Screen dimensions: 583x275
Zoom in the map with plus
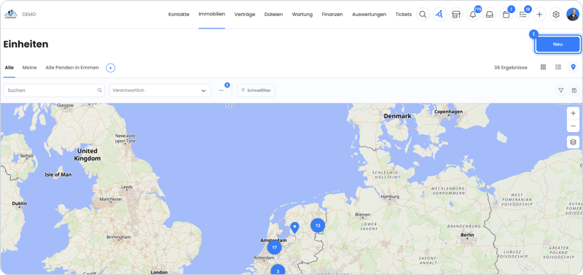[x=573, y=113]
